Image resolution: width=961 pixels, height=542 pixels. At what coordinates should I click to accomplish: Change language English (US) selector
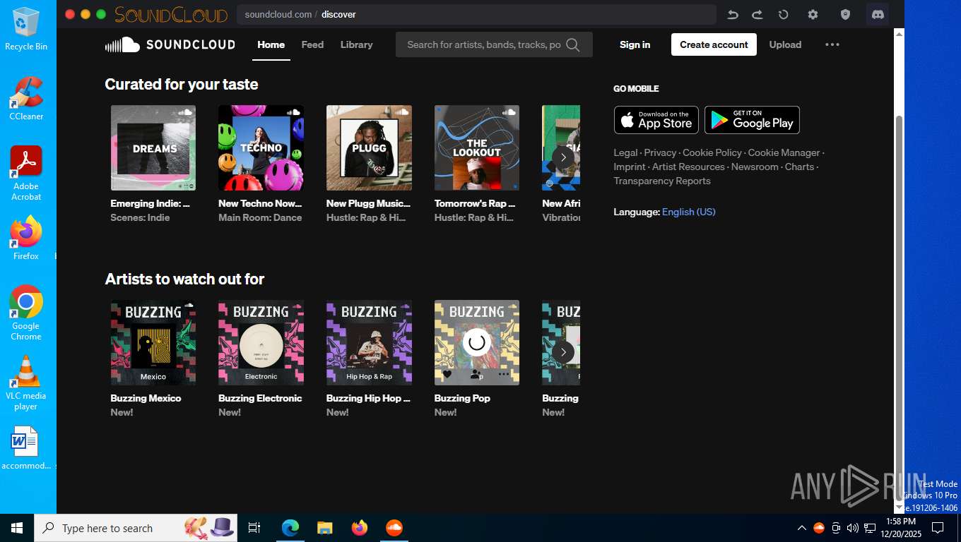(688, 212)
